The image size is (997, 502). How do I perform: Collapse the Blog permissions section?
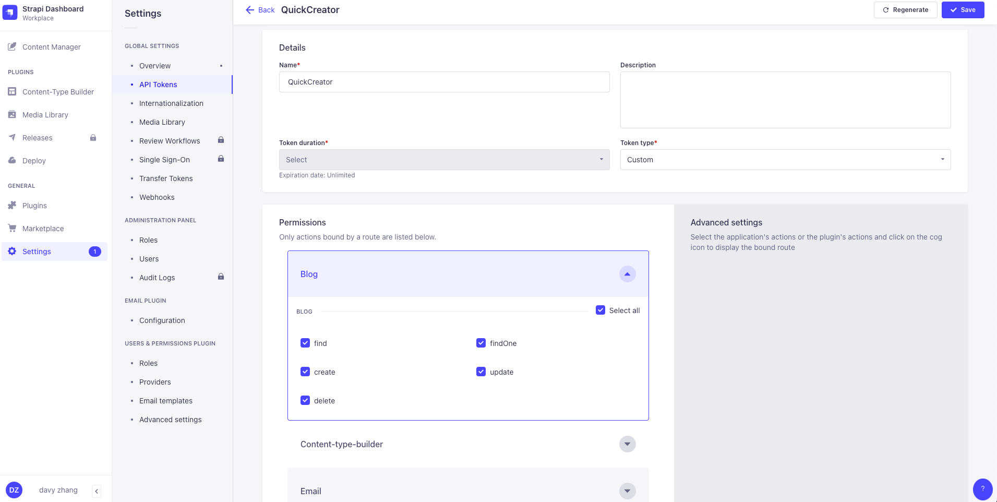(x=628, y=274)
